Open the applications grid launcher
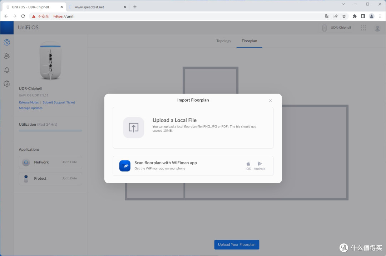Screen dimensions: 386x256 click(363, 28)
